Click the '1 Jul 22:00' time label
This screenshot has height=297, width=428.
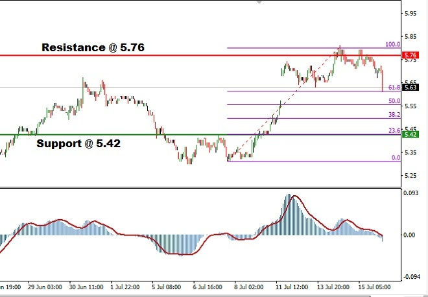pos(125,287)
